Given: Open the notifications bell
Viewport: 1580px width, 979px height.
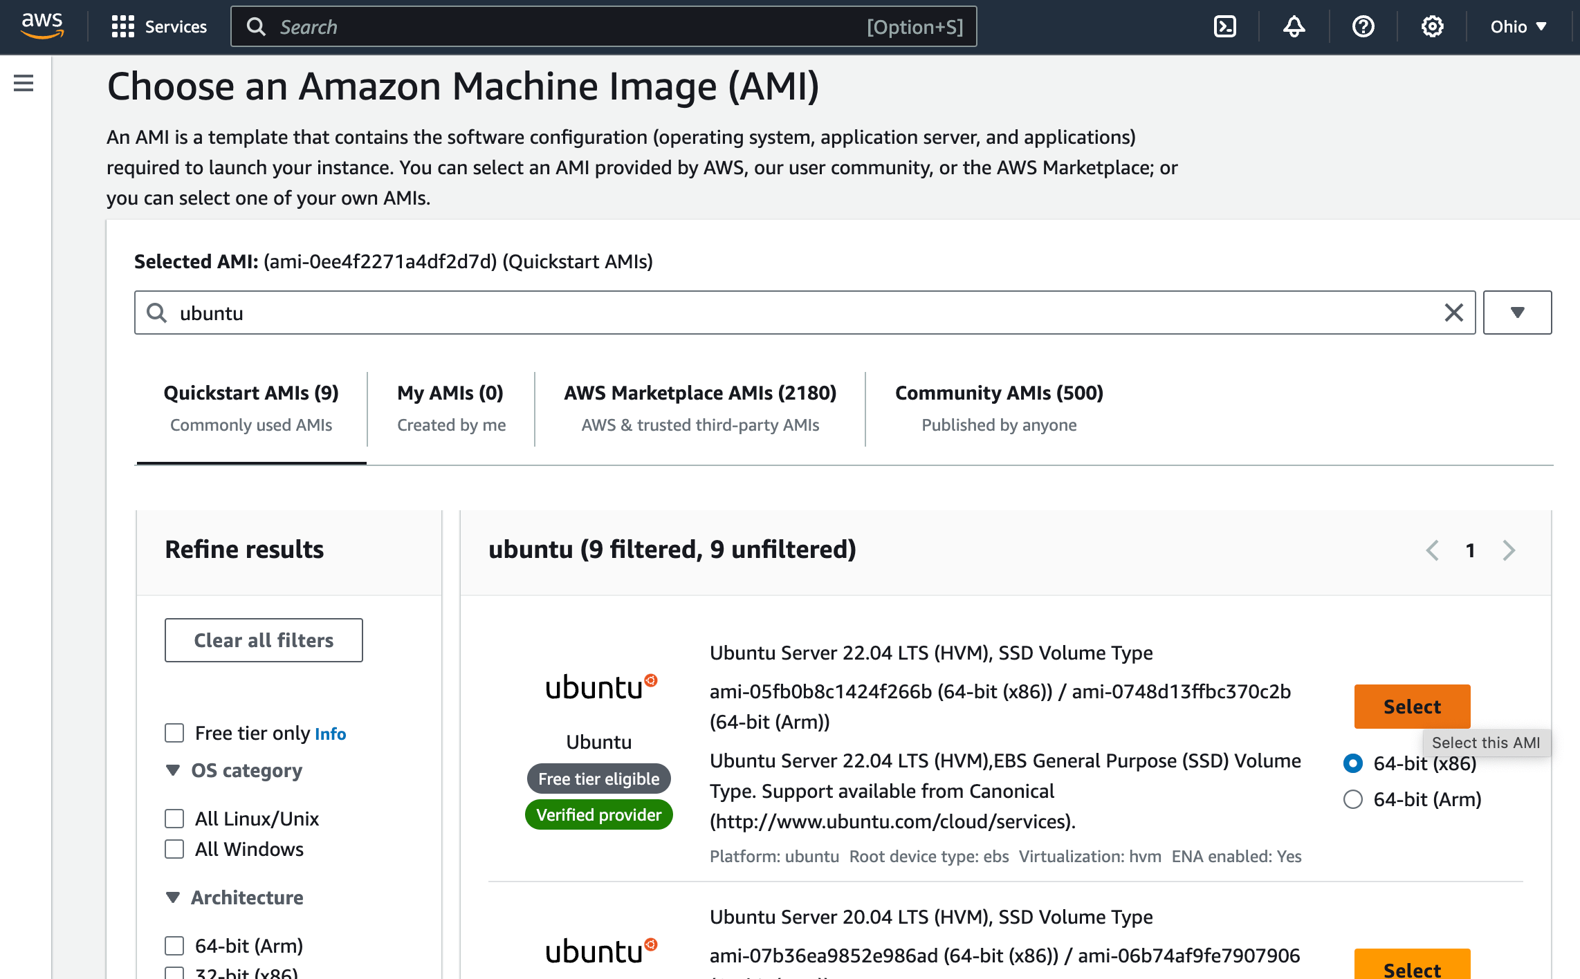Looking at the screenshot, I should (1294, 27).
